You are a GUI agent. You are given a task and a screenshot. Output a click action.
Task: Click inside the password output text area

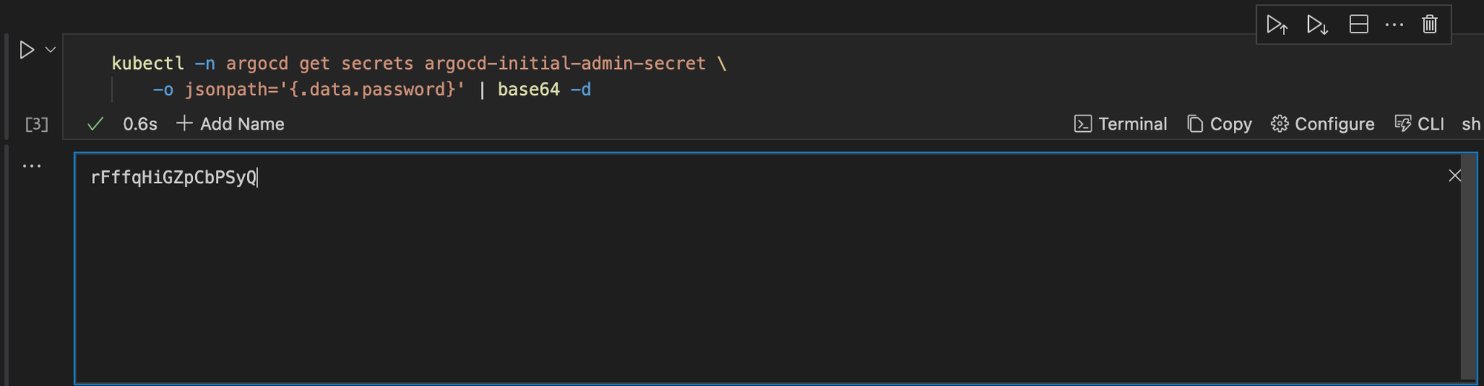tap(173, 178)
